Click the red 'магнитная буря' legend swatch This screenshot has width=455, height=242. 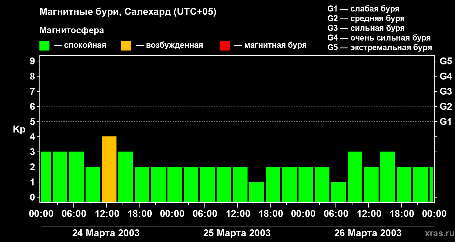pyautogui.click(x=224, y=46)
